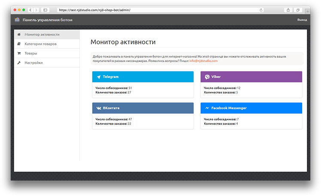
Task: Click the Telegram card header
Action: [x=143, y=77]
